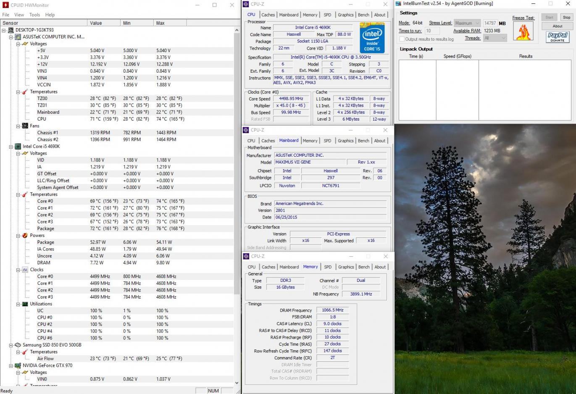Click thermometer icon of Temperatures under Intel Core i5

tap(25, 194)
